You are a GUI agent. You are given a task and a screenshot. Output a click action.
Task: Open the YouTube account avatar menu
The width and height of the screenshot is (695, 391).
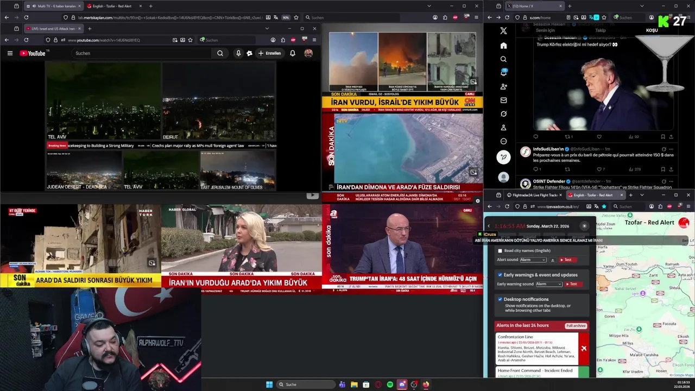(308, 53)
